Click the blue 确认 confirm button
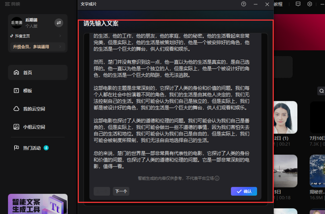325x214 pixels. pos(244,191)
